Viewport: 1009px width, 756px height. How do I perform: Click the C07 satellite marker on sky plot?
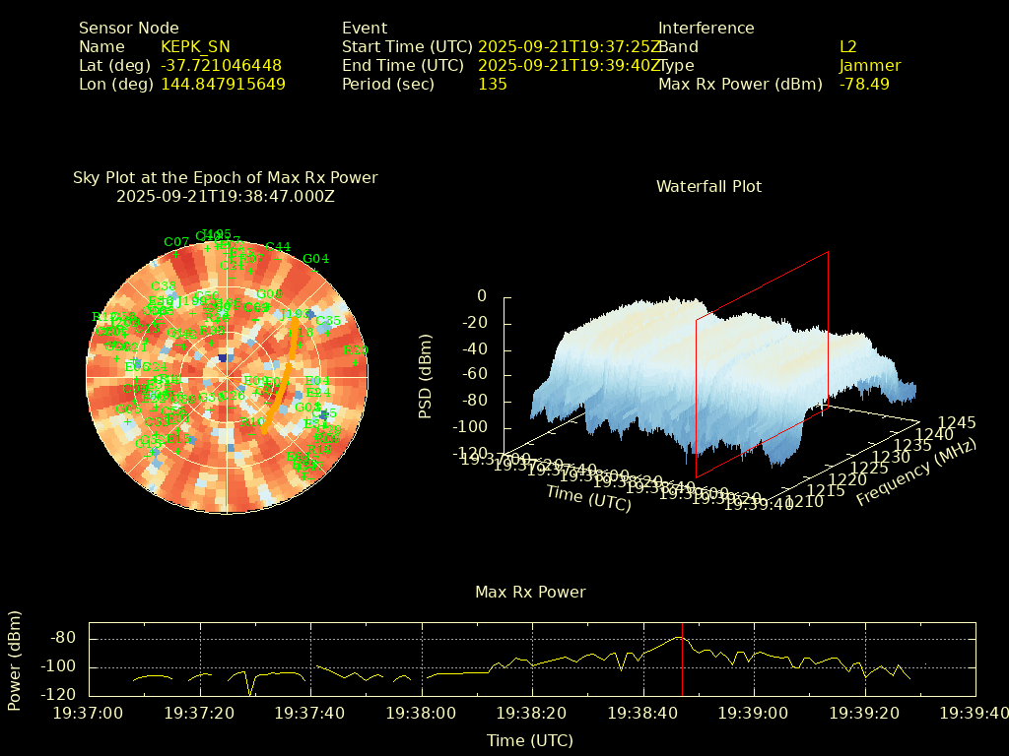tap(176, 253)
